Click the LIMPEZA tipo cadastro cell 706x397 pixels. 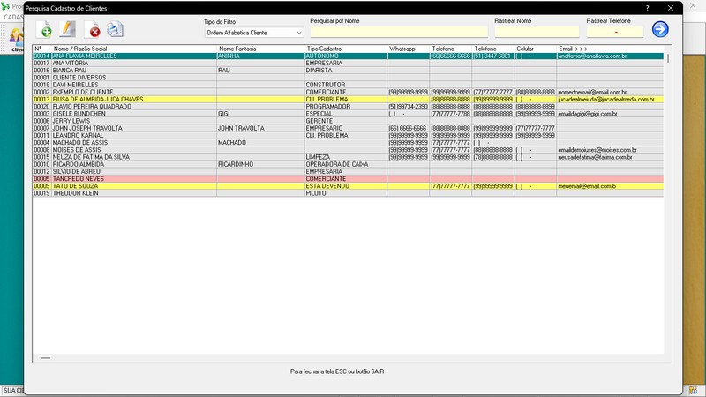(346, 157)
